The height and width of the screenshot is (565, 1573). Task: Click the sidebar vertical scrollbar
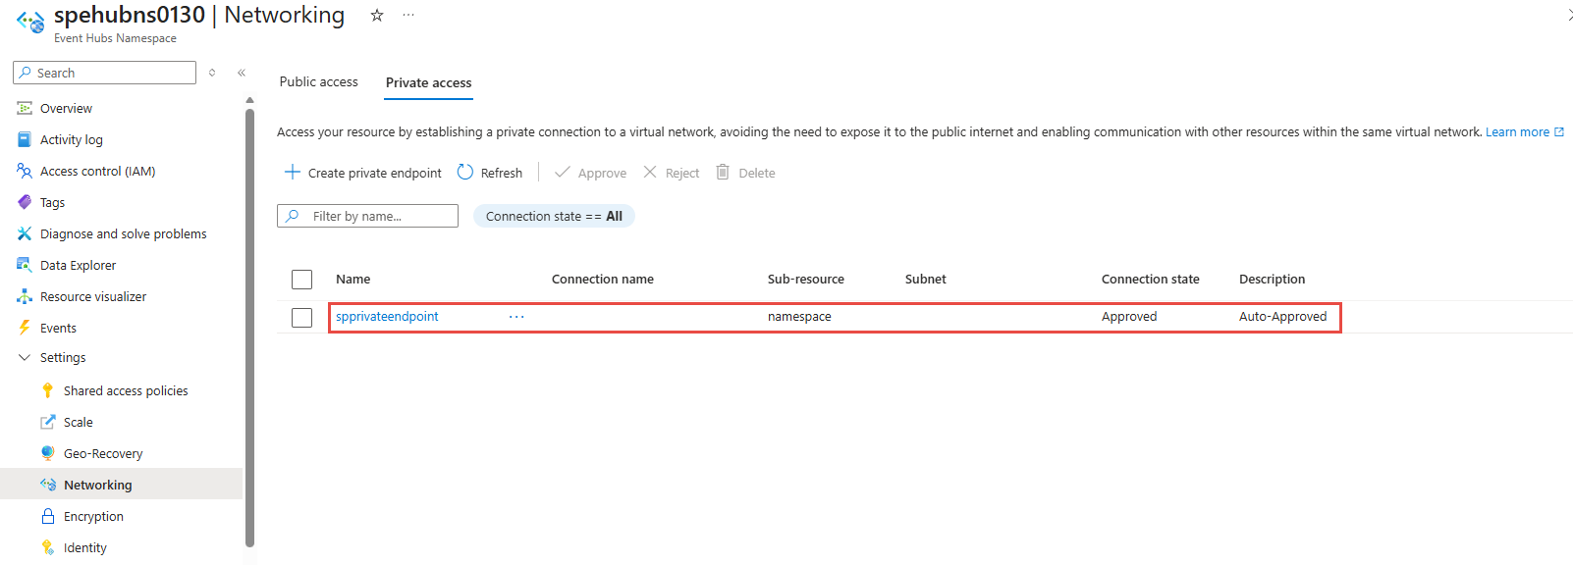click(x=249, y=327)
